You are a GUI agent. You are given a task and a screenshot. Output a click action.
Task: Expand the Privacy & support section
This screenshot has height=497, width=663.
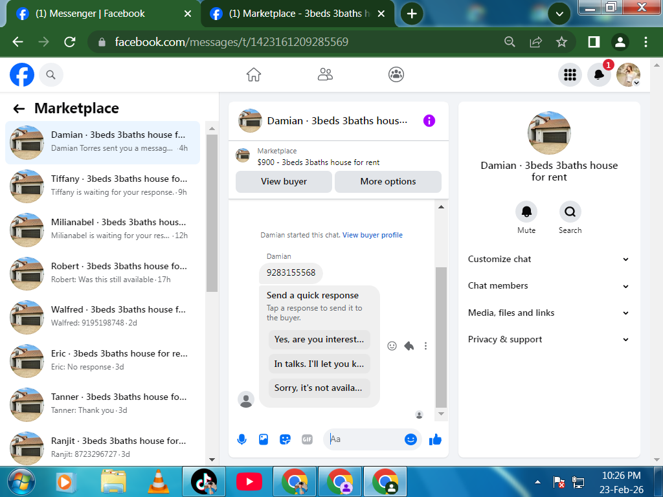pos(548,340)
